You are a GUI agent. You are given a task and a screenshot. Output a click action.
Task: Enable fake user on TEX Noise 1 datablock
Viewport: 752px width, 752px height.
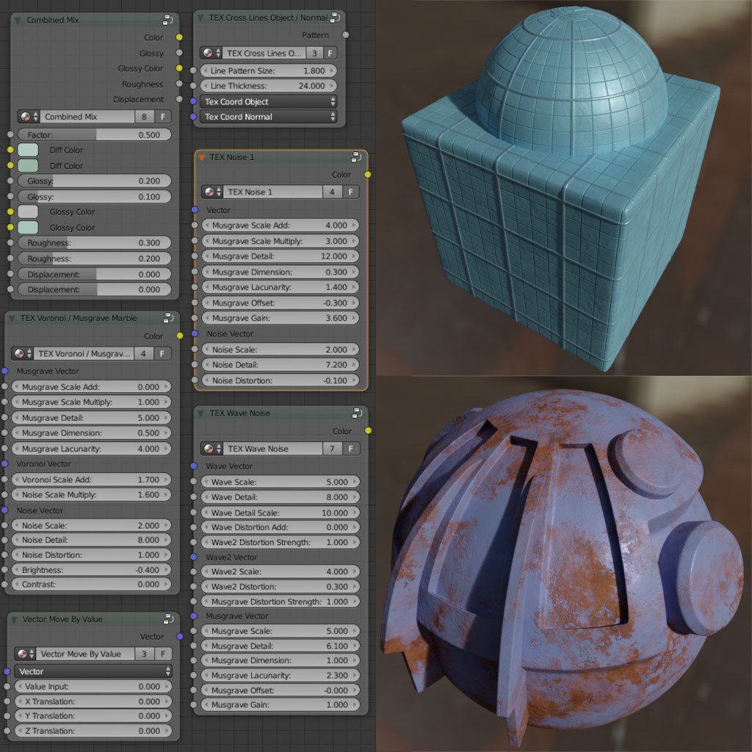click(350, 192)
